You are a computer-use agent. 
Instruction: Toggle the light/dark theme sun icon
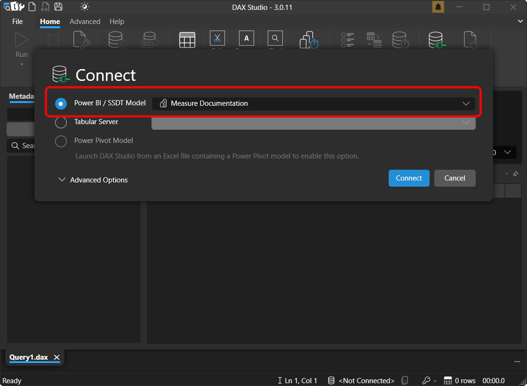(x=85, y=7)
